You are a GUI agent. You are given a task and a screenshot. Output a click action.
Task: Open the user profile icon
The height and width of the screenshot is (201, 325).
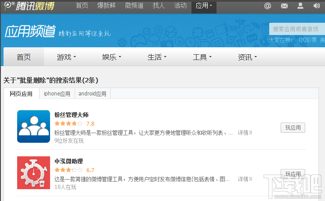click(x=300, y=6)
